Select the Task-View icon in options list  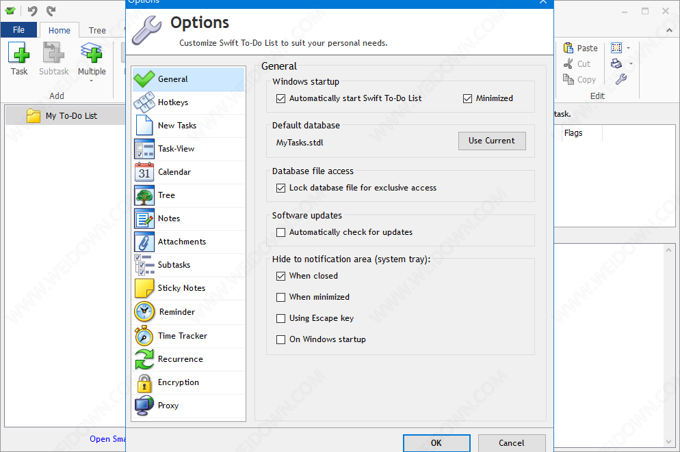(x=144, y=149)
